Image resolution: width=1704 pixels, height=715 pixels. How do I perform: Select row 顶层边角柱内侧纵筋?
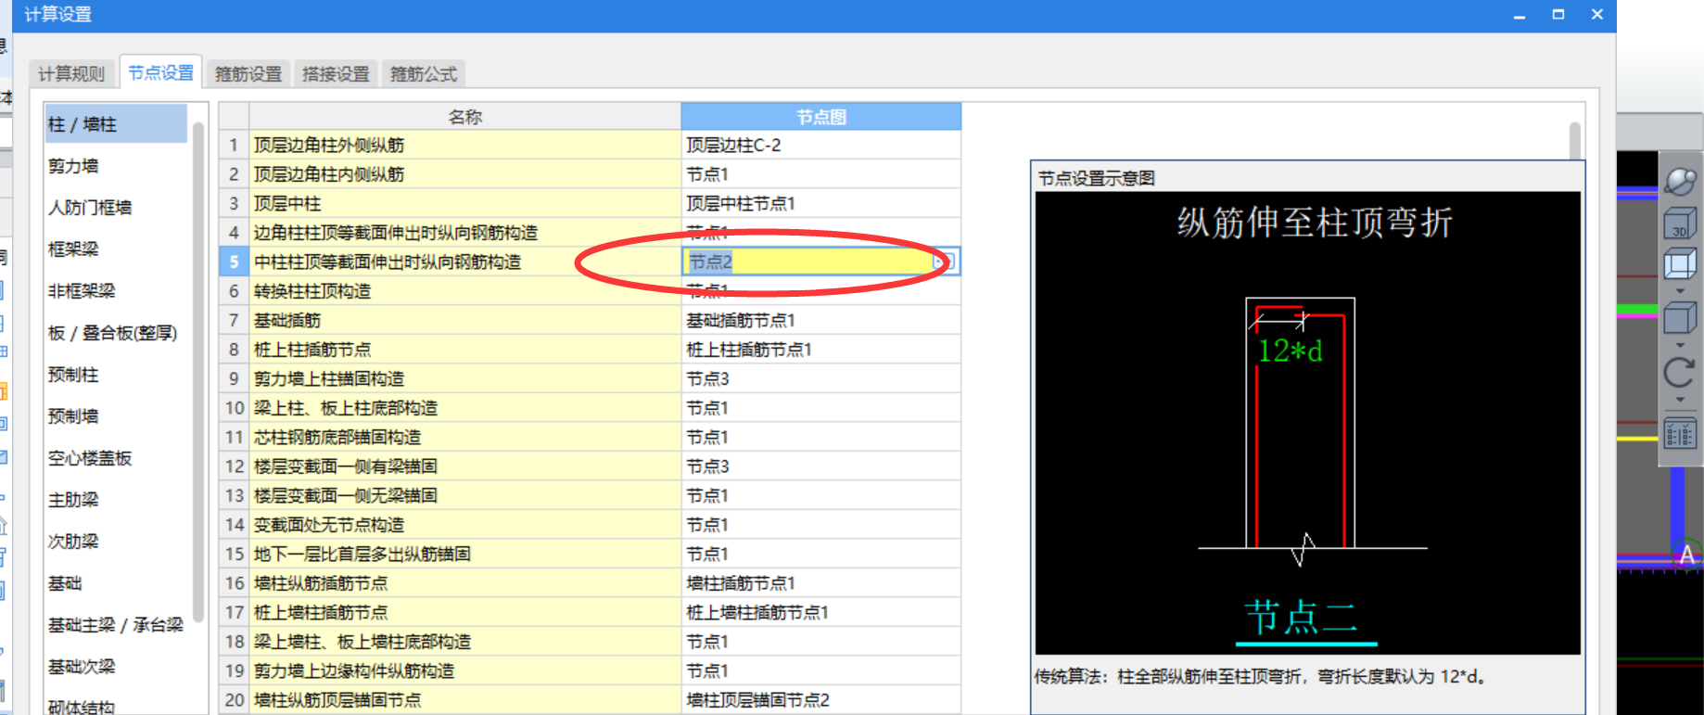click(465, 174)
